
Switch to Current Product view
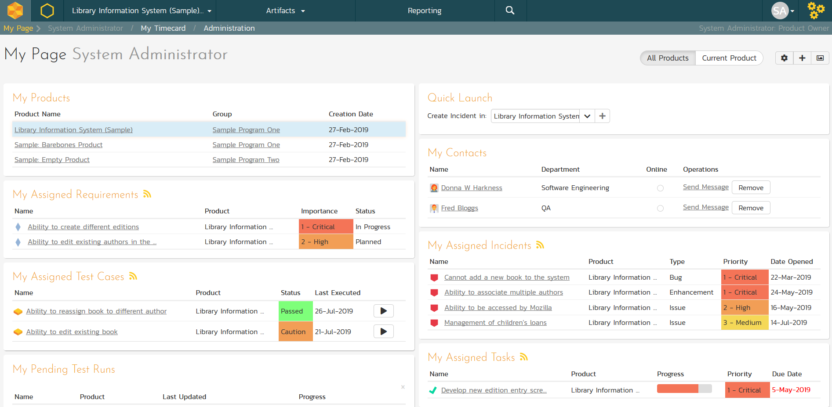(x=729, y=58)
